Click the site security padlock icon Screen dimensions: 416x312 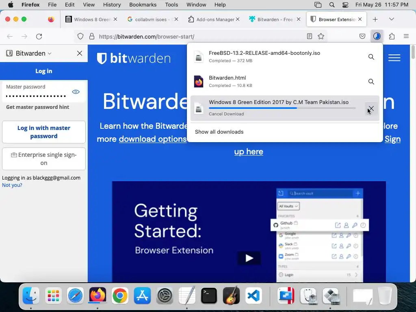click(x=92, y=36)
